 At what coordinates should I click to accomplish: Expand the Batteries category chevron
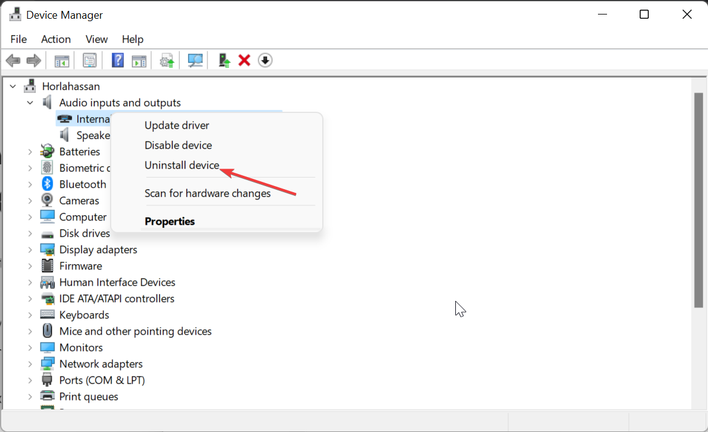coord(30,152)
